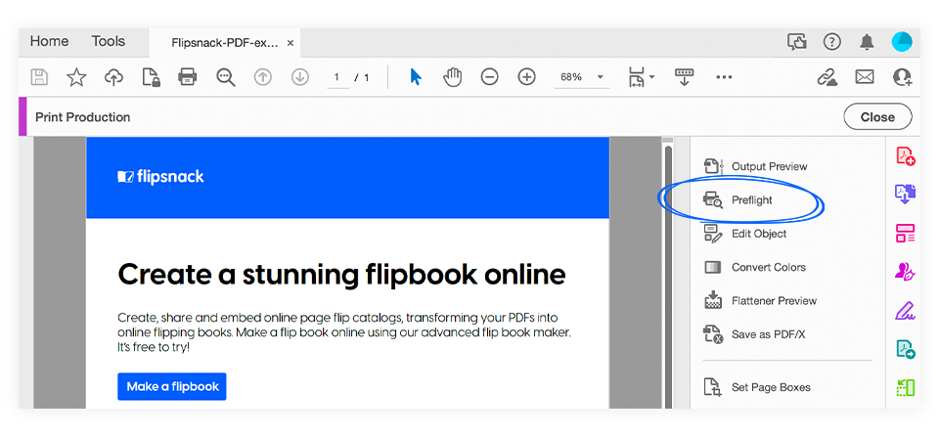Switch to the Home tab
This screenshot has height=437, width=939.
[49, 41]
